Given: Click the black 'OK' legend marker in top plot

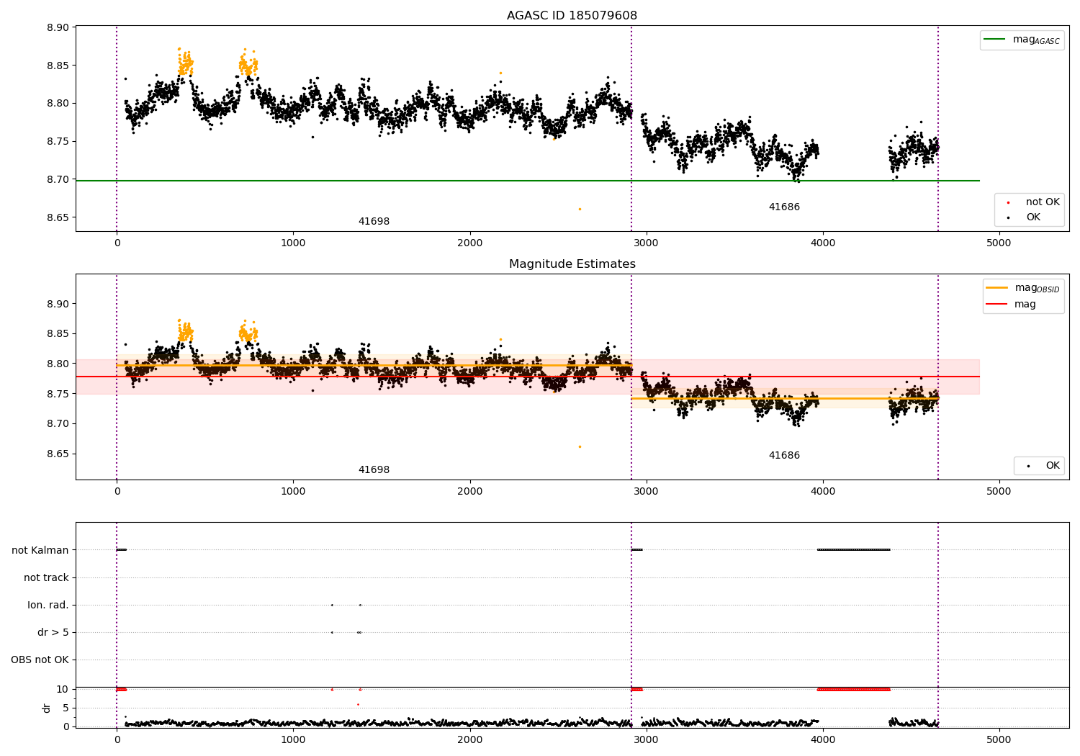Looking at the screenshot, I should (1008, 217).
